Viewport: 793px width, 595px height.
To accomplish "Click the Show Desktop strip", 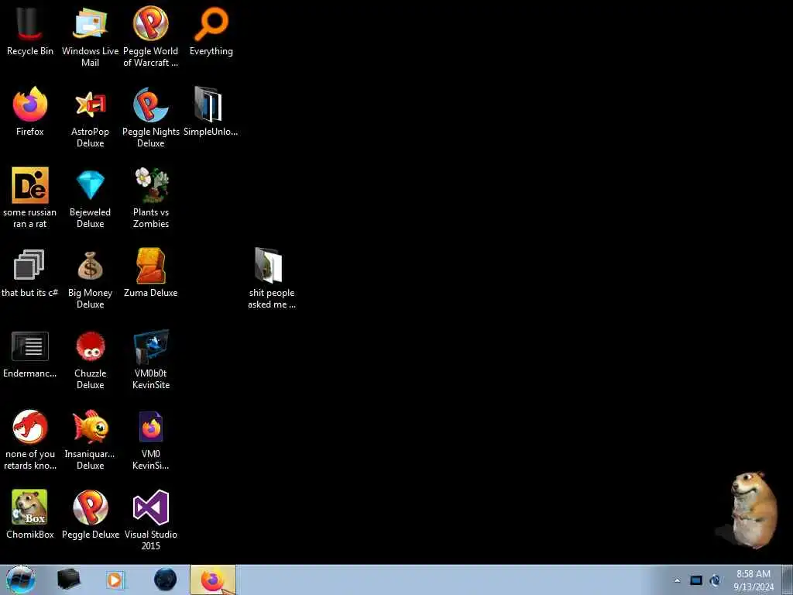I will [x=788, y=580].
